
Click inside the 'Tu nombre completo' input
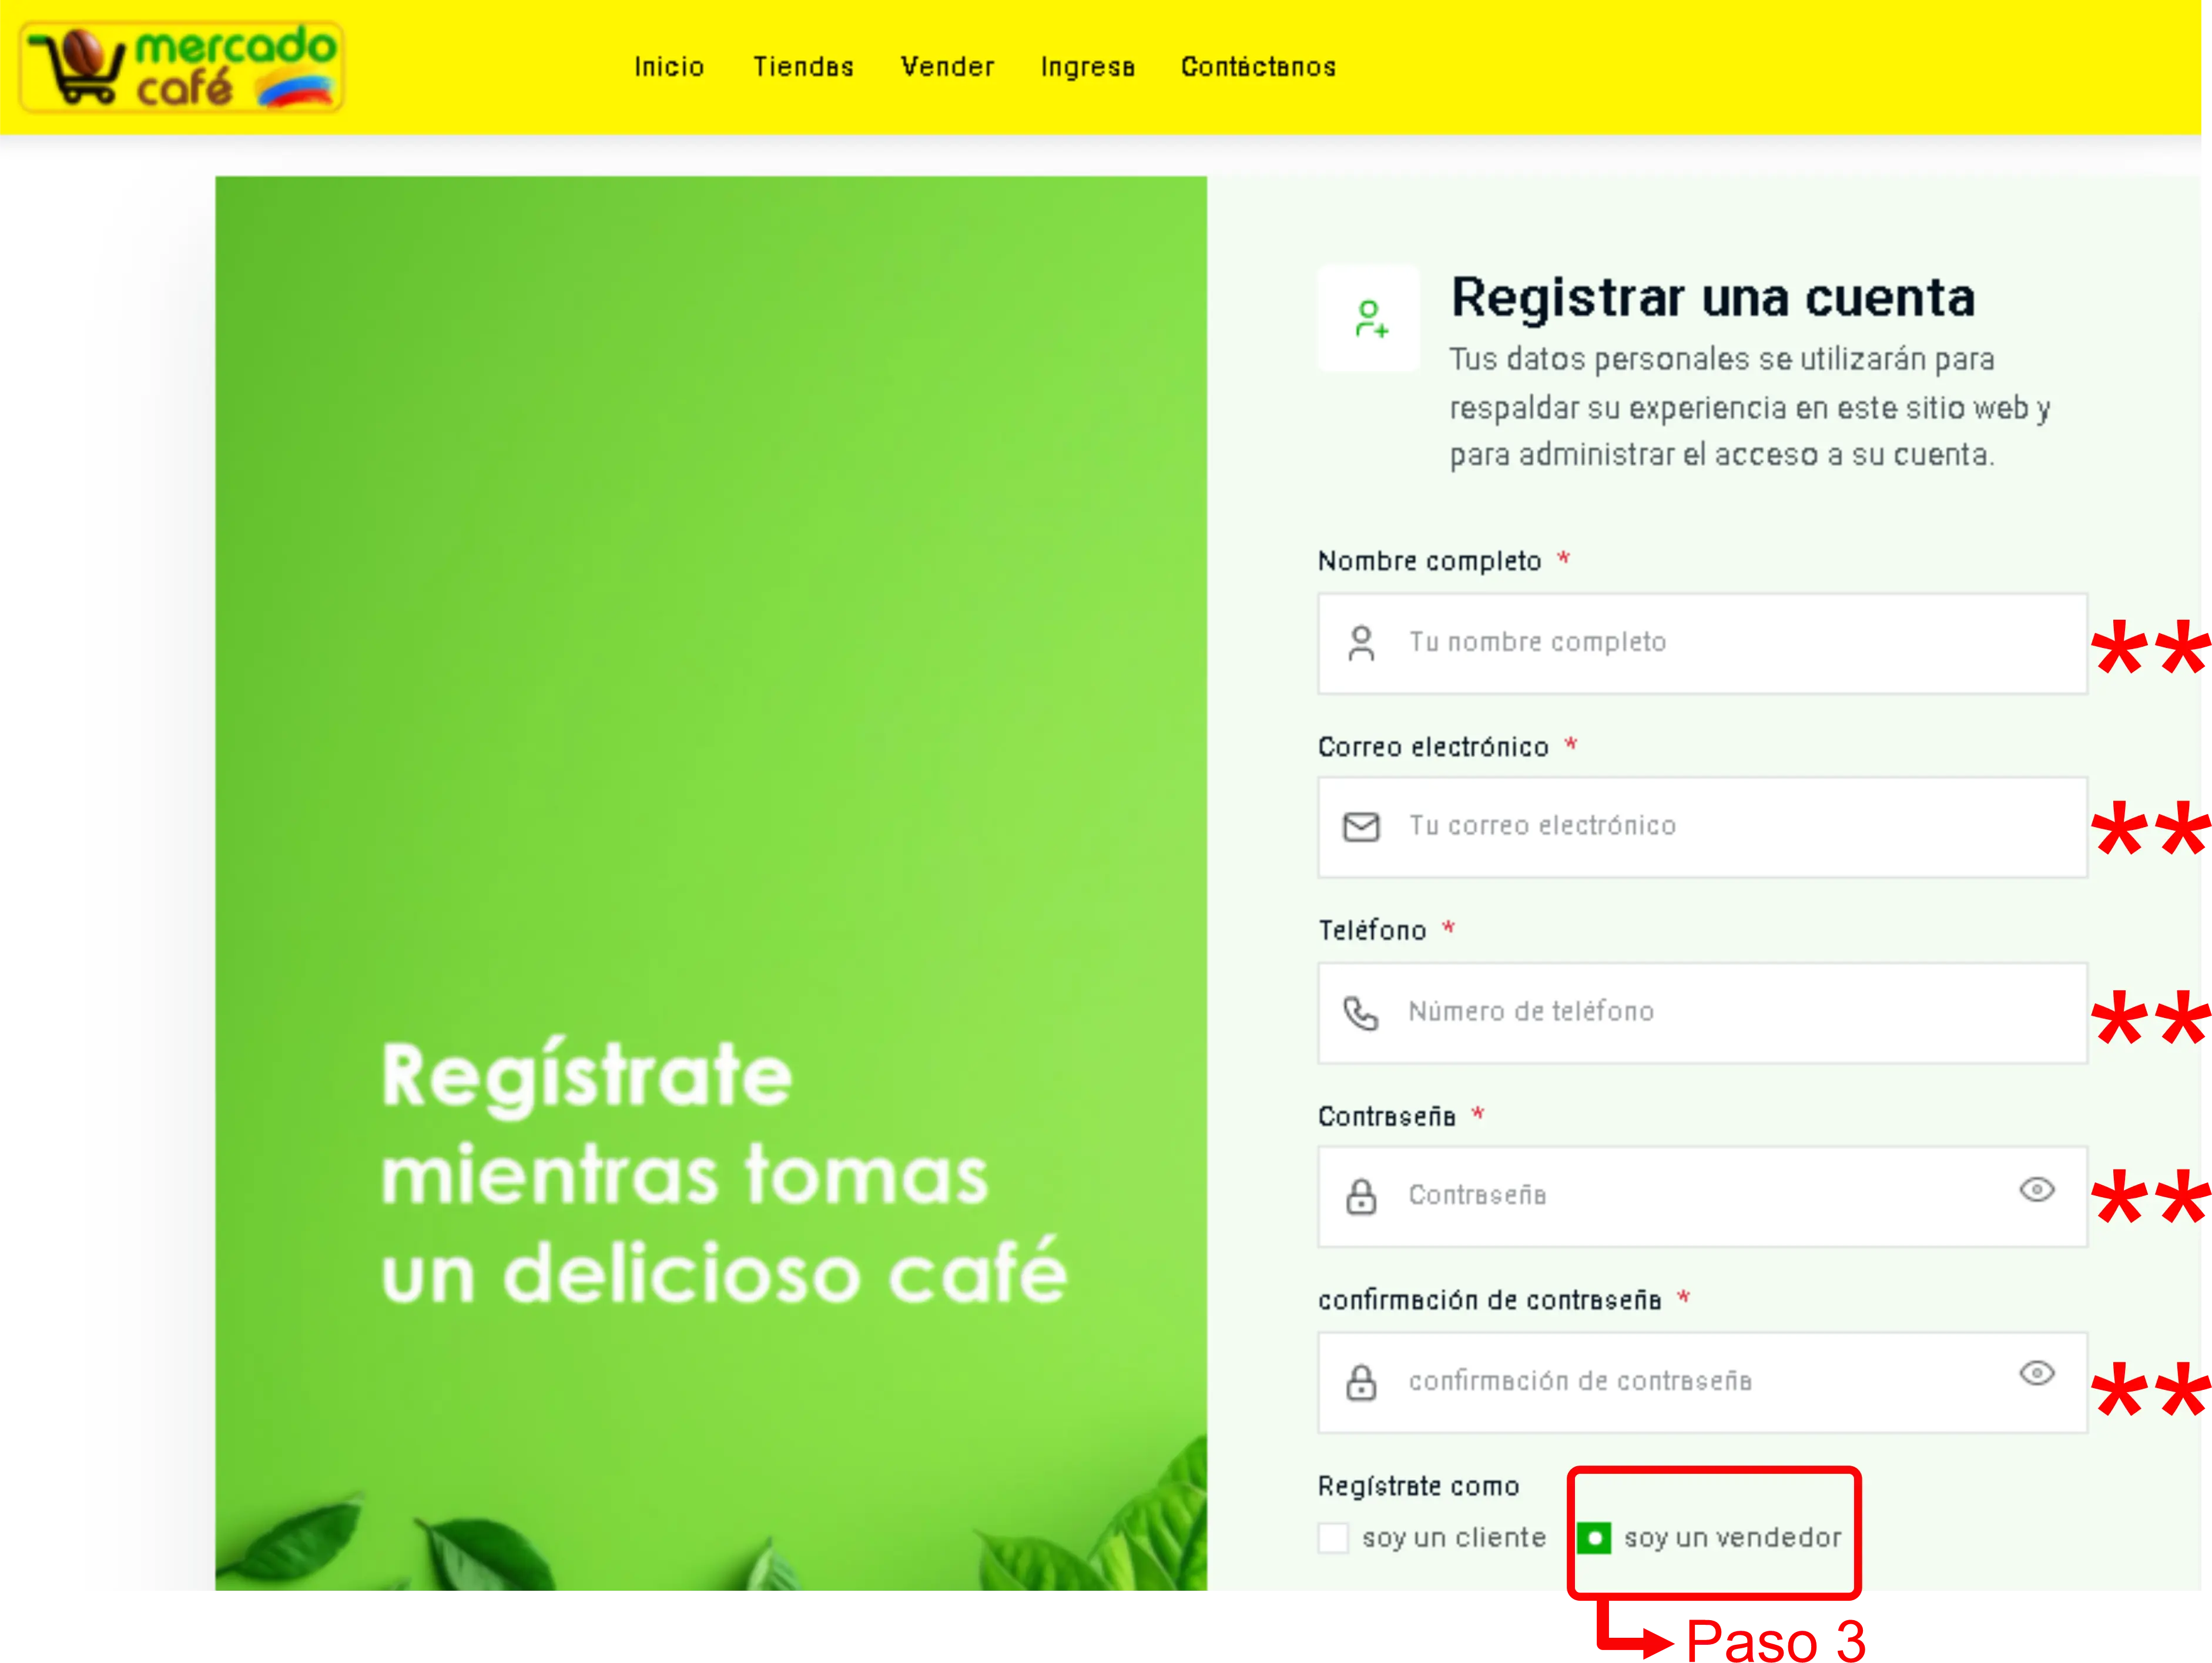click(1700, 644)
